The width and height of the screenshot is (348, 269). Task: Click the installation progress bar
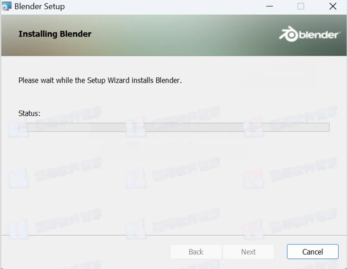[174, 127]
